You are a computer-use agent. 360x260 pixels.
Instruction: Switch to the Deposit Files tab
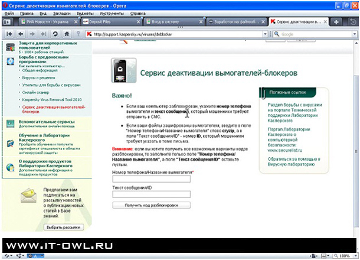click(x=112, y=22)
